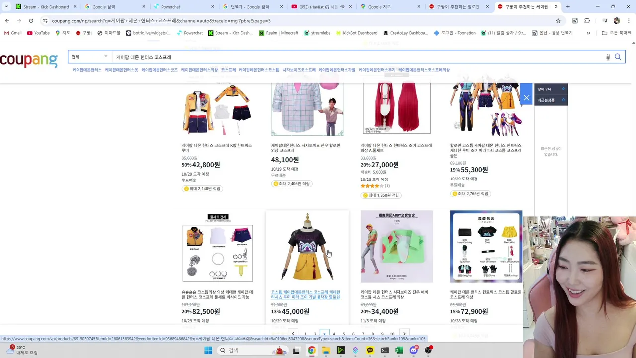Click product title 케이팝 데몬 헌터스 코스프레 K팝 헌트릭스 루미

217,148
